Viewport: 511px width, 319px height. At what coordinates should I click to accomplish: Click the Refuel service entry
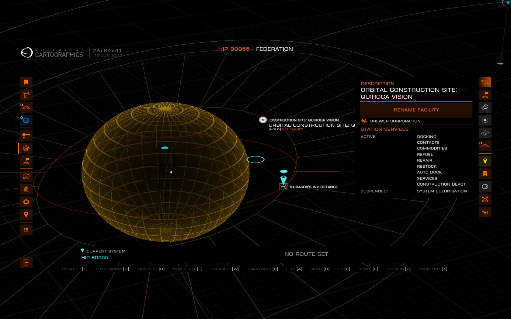[425, 155]
